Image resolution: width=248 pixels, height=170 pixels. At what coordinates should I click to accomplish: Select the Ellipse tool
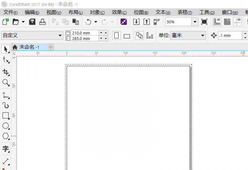pyautogui.click(x=6, y=126)
